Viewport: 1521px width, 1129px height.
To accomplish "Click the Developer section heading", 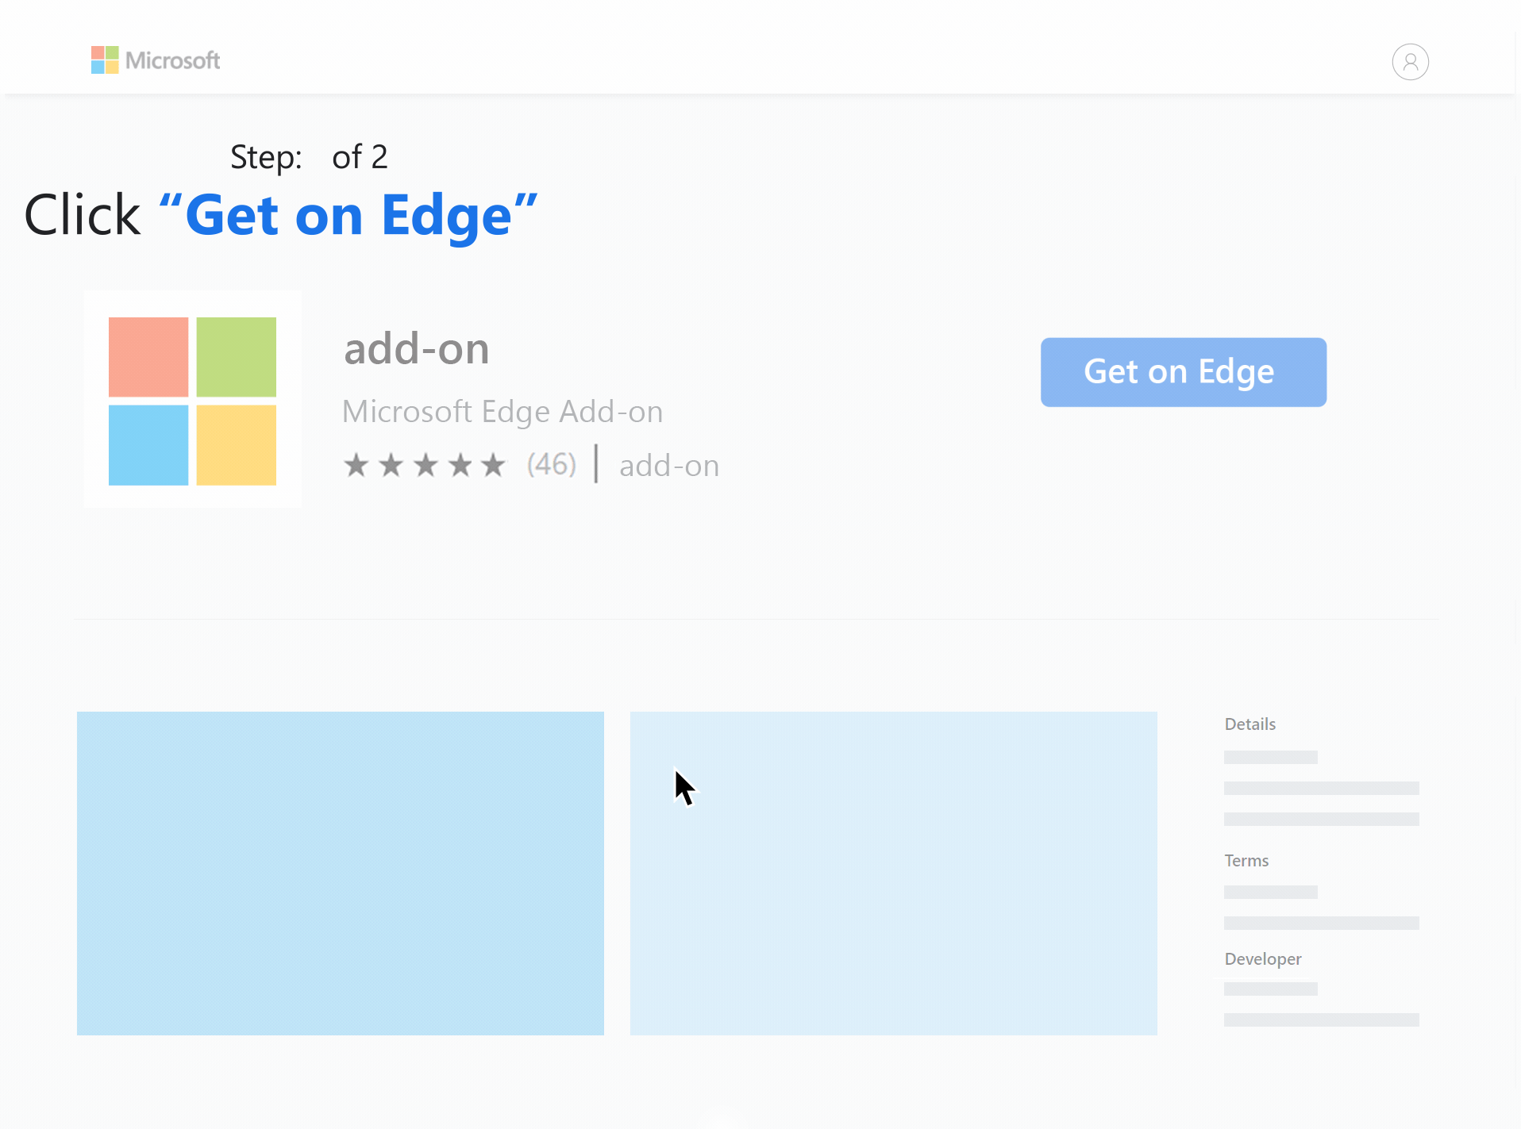I will pos(1262,959).
